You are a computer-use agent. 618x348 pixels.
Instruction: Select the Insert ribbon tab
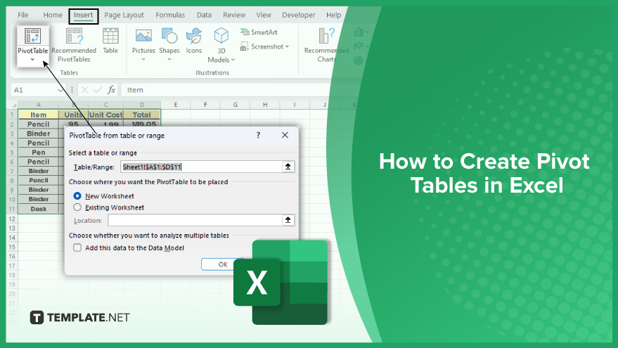pyautogui.click(x=83, y=15)
